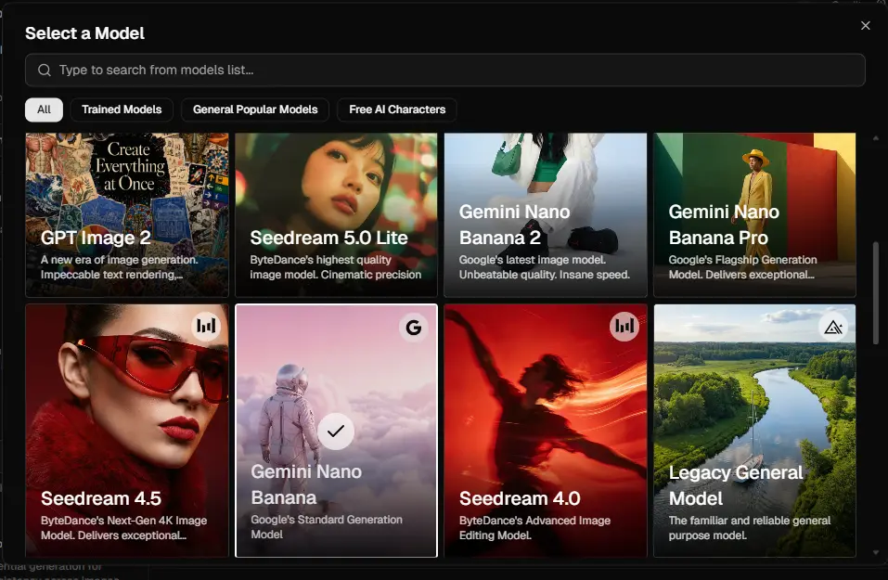This screenshot has width=888, height=580.
Task: Click 'ByteDance's Next-Gen 4K Image' description
Action: coord(124,528)
